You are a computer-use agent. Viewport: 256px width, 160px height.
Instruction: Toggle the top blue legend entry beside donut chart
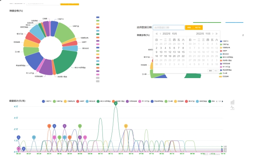[97, 18]
